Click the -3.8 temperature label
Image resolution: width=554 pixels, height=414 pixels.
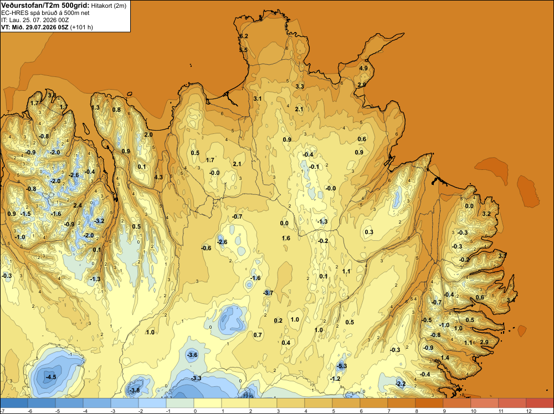(134, 390)
